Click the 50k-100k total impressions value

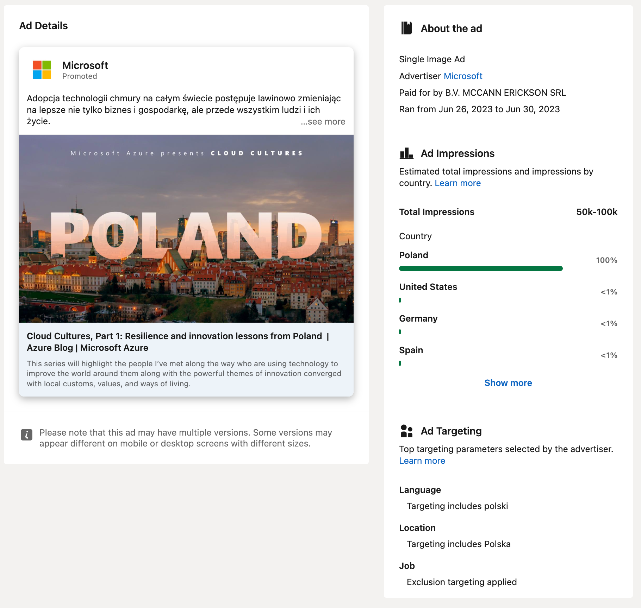click(x=597, y=212)
